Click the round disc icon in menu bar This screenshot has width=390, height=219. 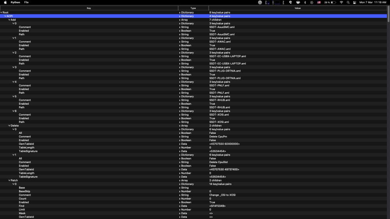pyautogui.click(x=260, y=2)
